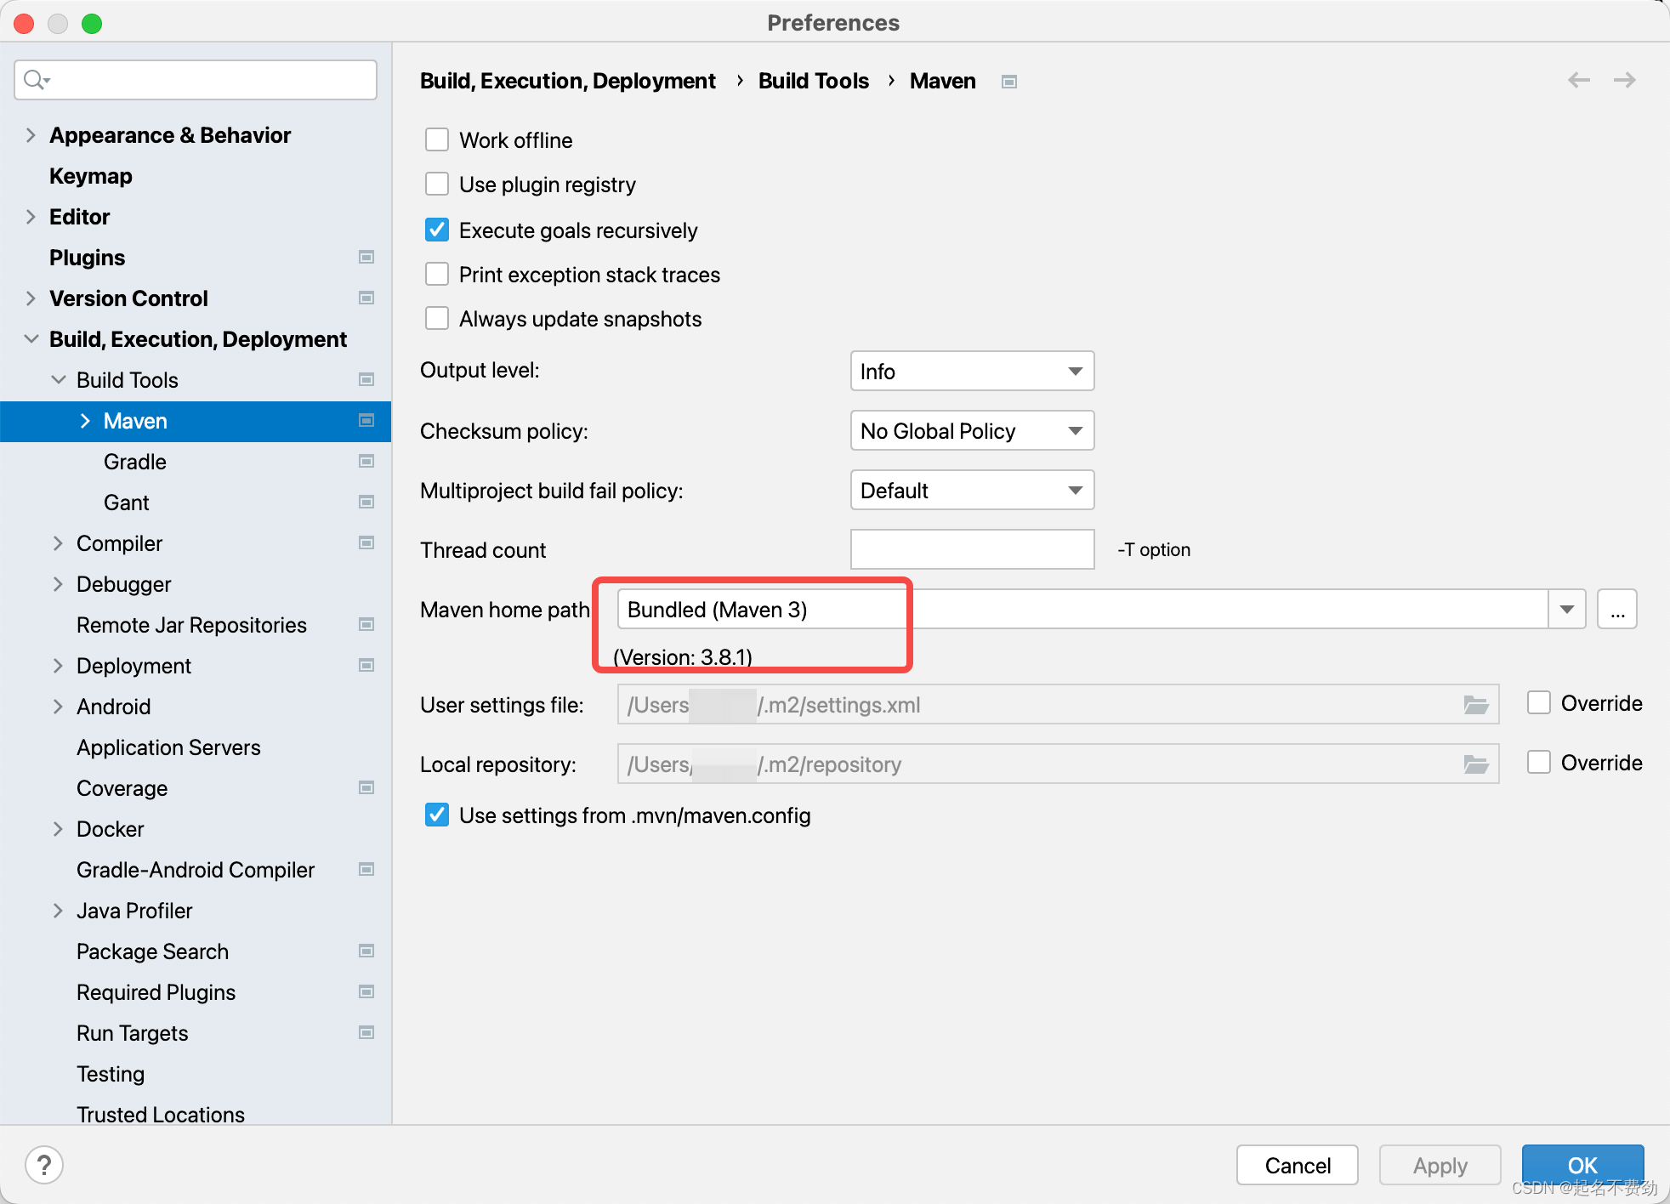
Task: Expand the Maven home path dropdown arrow
Action: 1565,609
